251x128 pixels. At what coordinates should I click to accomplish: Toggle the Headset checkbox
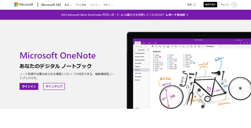[x=184, y=55]
